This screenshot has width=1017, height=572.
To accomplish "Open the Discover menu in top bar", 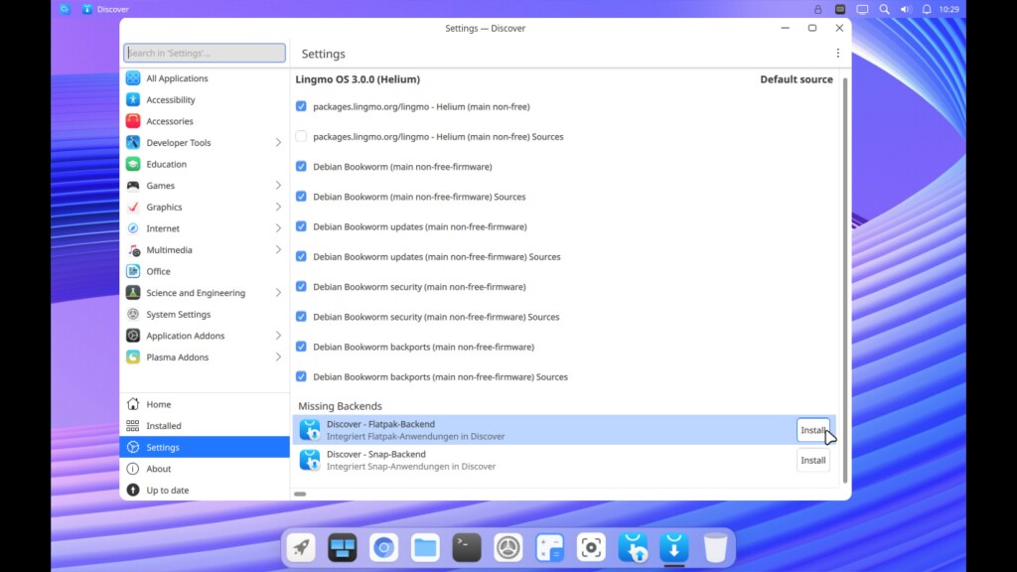I will pos(105,9).
